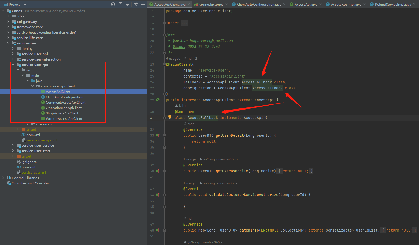
Task: Click the '6 usages' inlay hint
Action: click(173, 59)
